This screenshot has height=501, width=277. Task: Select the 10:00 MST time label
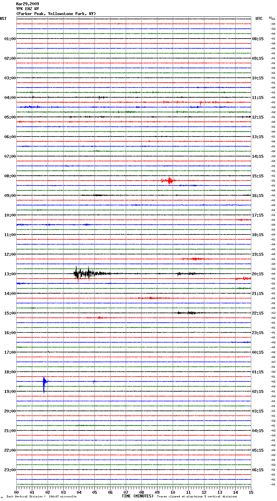[10, 215]
